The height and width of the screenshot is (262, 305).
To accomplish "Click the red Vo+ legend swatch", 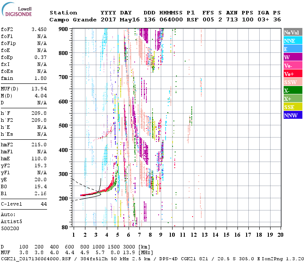I will pyautogui.click(x=292, y=74).
